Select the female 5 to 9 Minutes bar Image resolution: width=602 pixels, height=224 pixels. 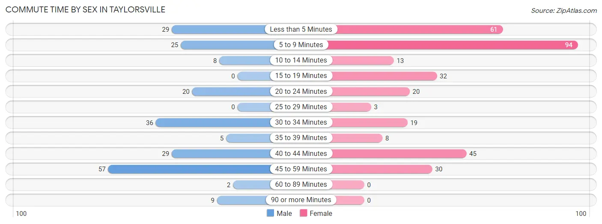coord(453,45)
